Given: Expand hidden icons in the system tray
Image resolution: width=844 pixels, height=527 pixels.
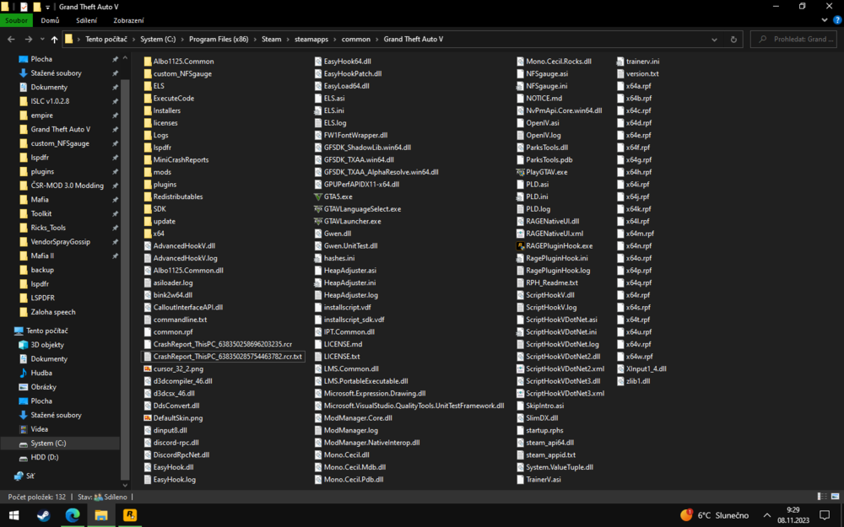Looking at the screenshot, I should [766, 514].
